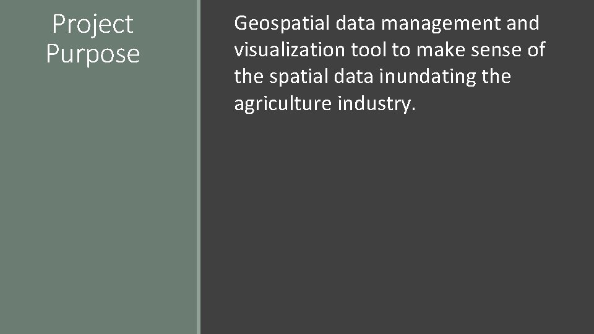Click the word "sense" in the body text
594x334 pixels.
point(496,50)
